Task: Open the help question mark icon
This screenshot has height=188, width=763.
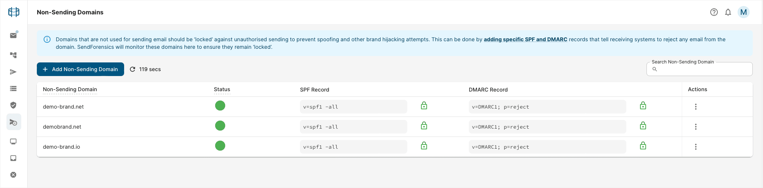Action: click(714, 12)
